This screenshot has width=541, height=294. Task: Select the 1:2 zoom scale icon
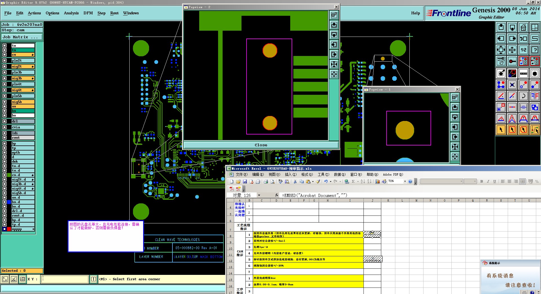(x=523, y=50)
